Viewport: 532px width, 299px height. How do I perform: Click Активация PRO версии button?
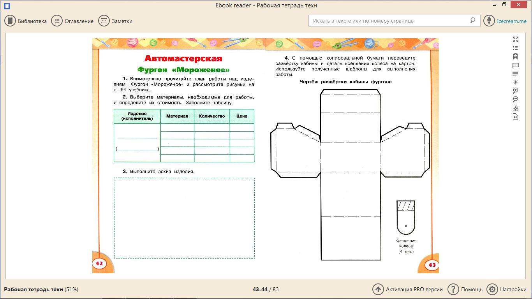(x=408, y=289)
